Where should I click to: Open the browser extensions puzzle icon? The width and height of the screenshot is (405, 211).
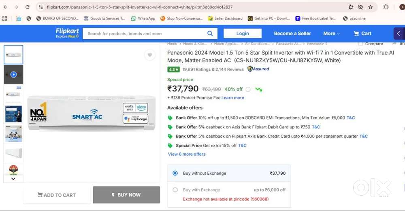point(386,7)
